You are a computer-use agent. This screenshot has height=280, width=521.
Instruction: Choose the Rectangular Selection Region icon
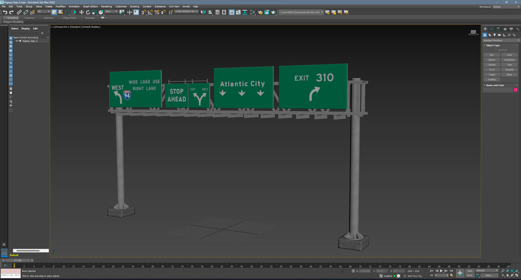[67, 12]
